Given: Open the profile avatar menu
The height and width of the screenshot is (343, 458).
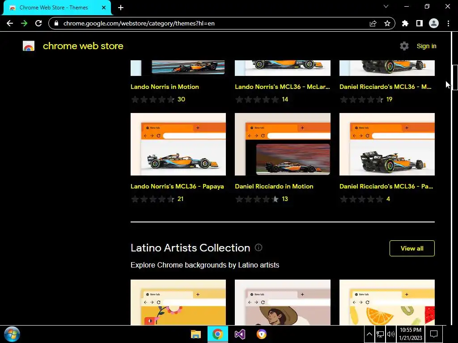Looking at the screenshot, I should click(434, 23).
